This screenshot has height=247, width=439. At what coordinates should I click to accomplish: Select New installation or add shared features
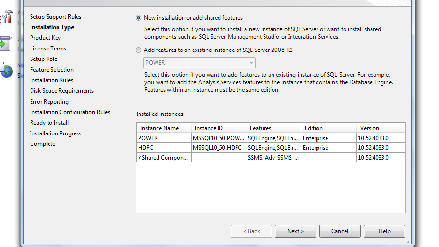pos(139,18)
